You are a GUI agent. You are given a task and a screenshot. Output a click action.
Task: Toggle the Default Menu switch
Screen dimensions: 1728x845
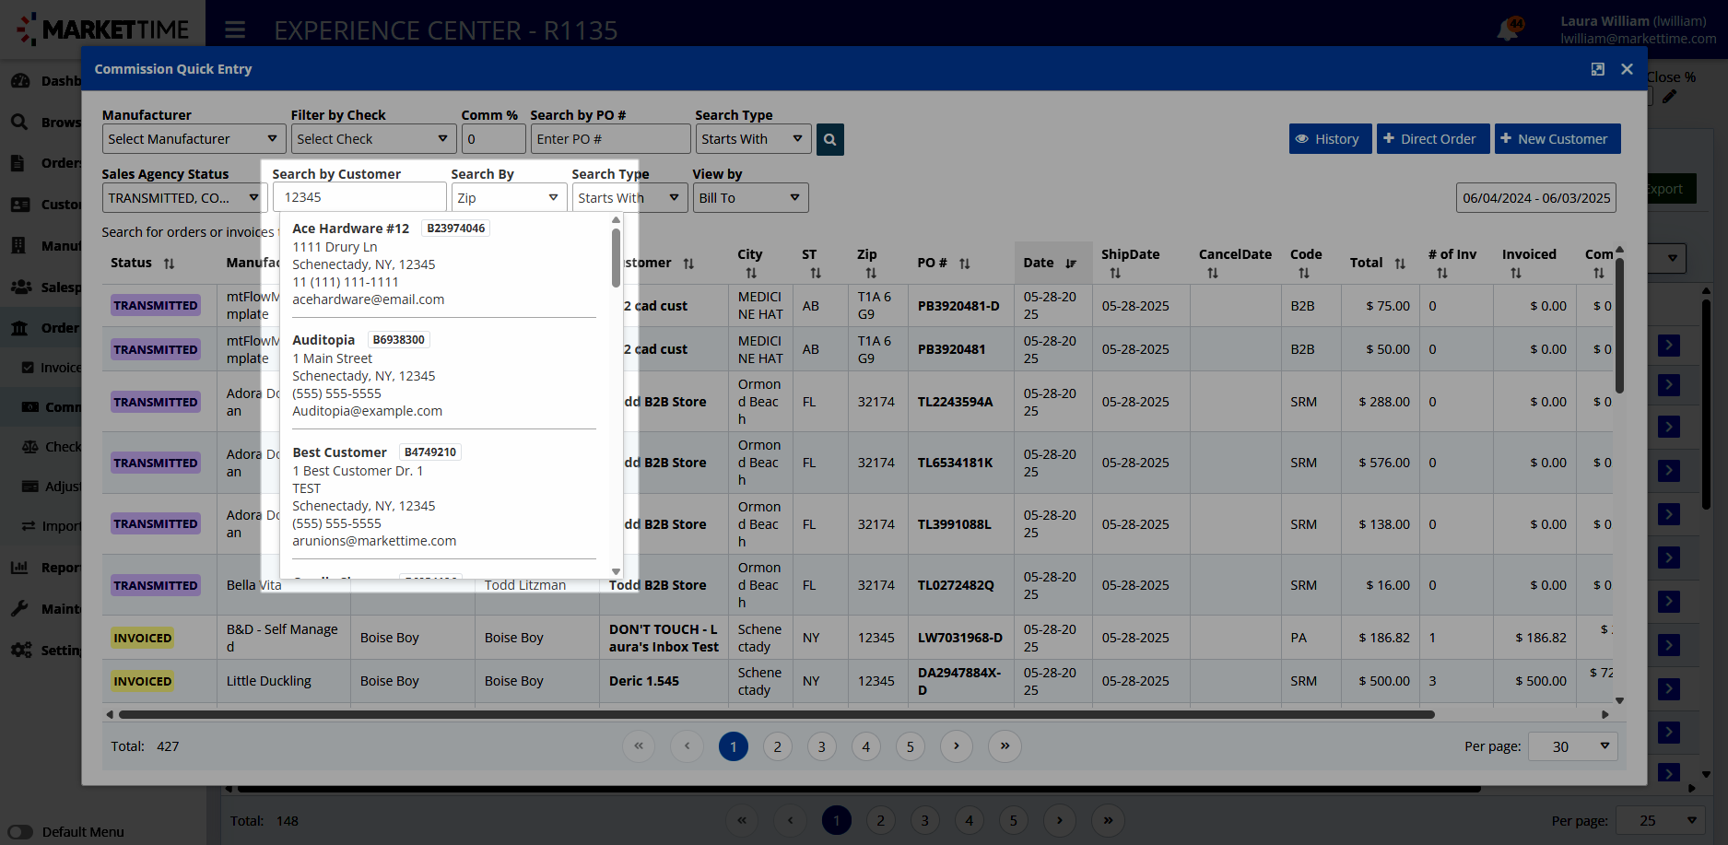tap(20, 832)
